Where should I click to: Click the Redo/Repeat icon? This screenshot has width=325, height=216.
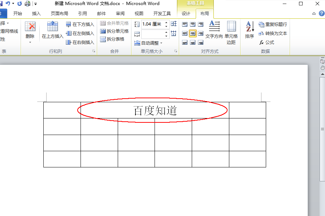tap(19, 4)
